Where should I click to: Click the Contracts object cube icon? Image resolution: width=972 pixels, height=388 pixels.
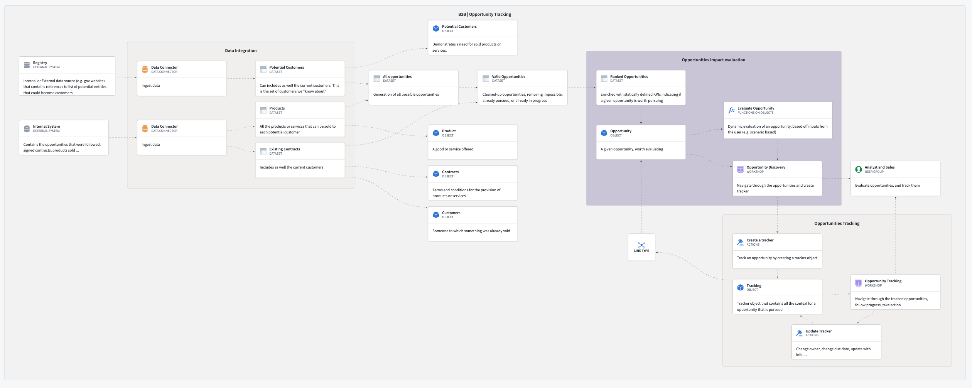pyautogui.click(x=436, y=174)
